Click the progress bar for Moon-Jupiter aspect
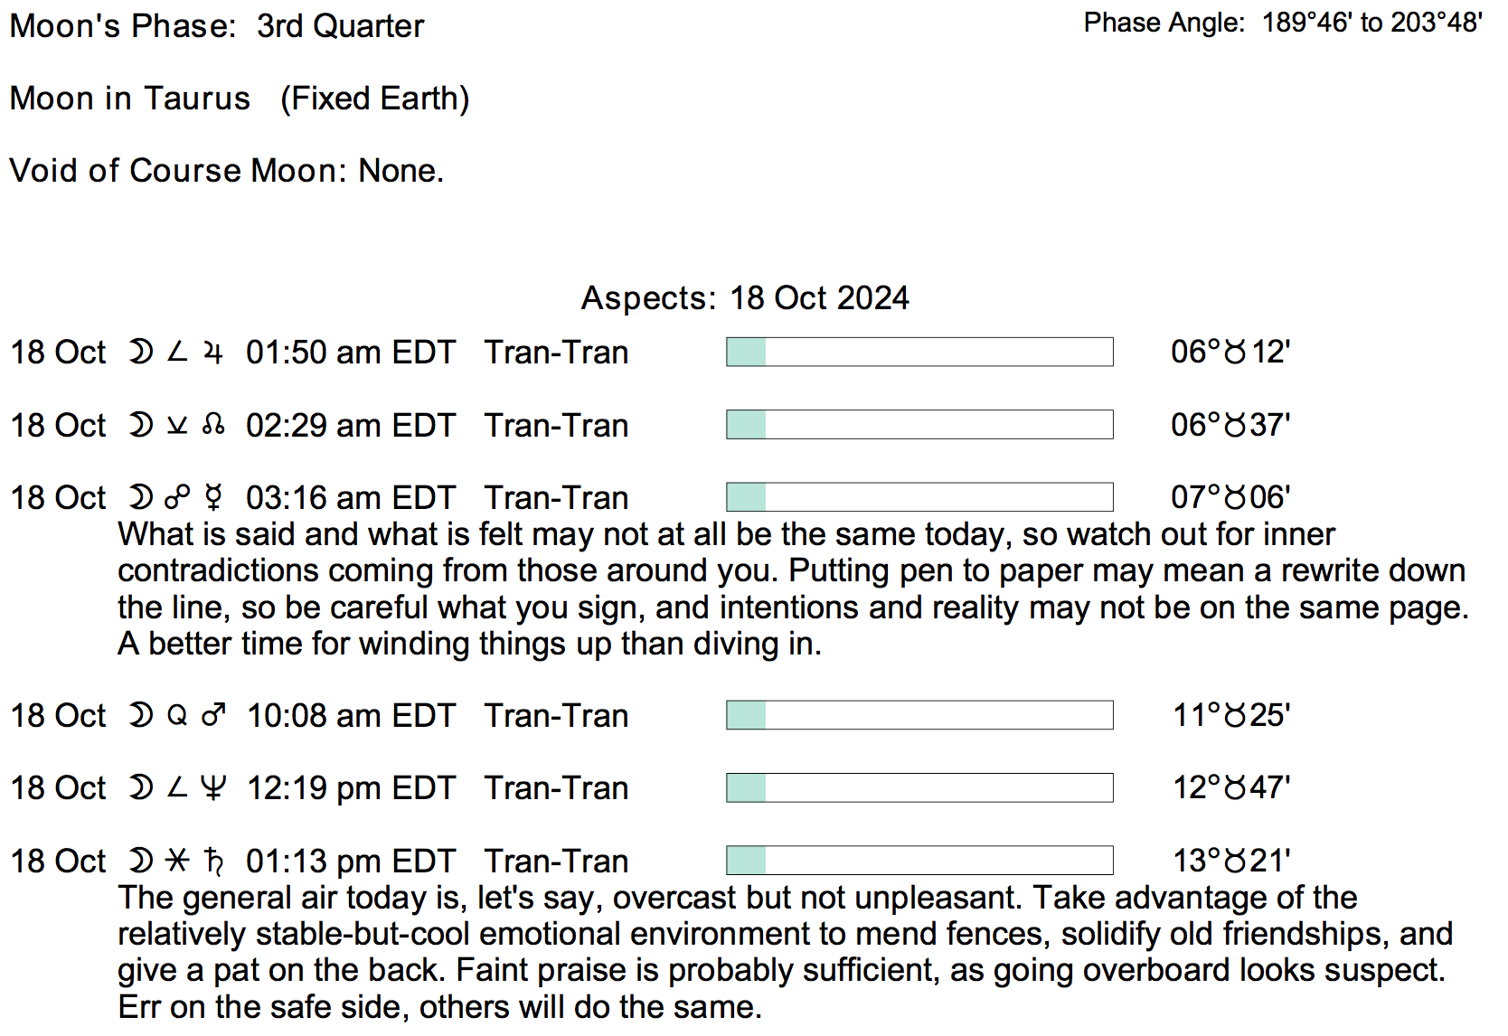 click(x=919, y=353)
